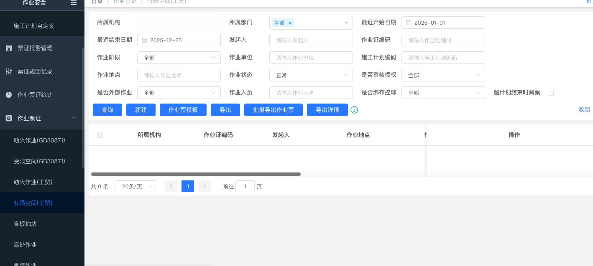Click the 作业票证统计 pie chart icon

point(9,95)
